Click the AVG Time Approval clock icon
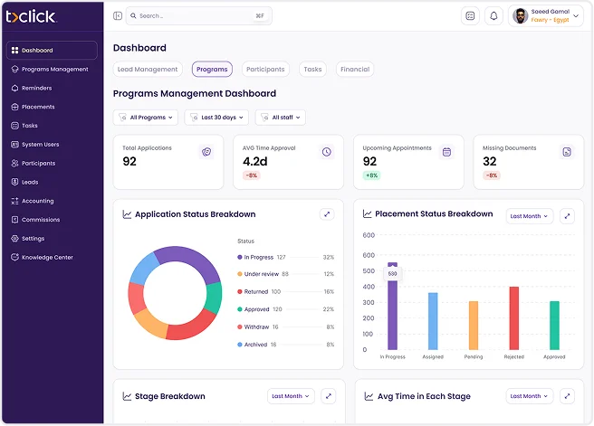 click(326, 152)
